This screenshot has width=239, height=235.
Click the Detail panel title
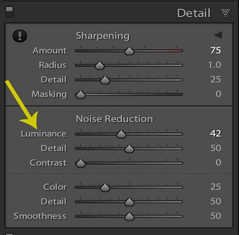click(x=194, y=13)
